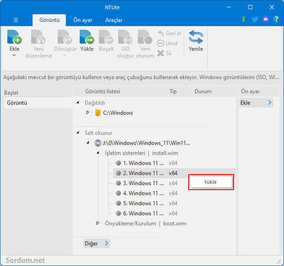The height and width of the screenshot is (266, 284).
Task: Click the green update arrow icon
Action: point(244,19)
